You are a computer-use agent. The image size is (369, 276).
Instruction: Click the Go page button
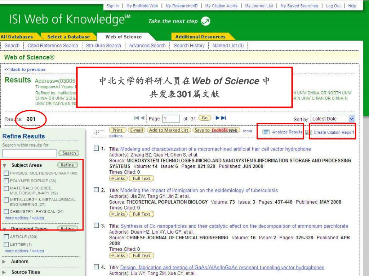coord(205,118)
